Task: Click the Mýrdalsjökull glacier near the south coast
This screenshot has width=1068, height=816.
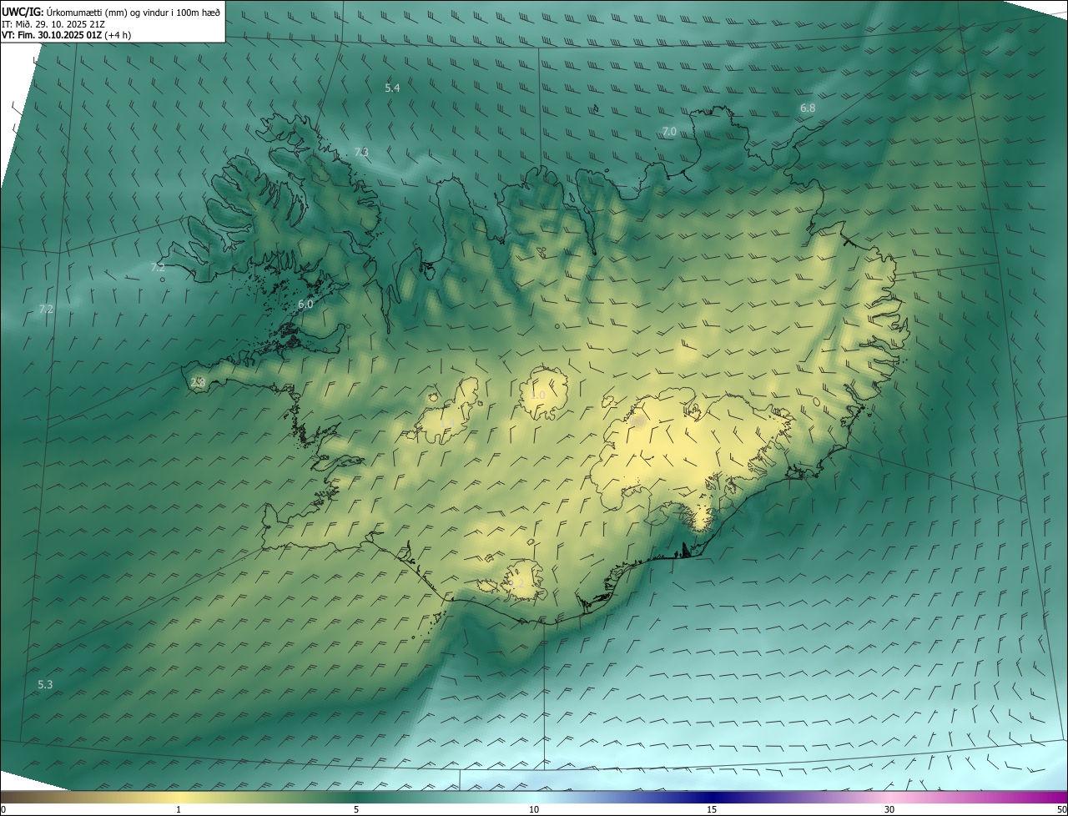Action: tap(521, 580)
